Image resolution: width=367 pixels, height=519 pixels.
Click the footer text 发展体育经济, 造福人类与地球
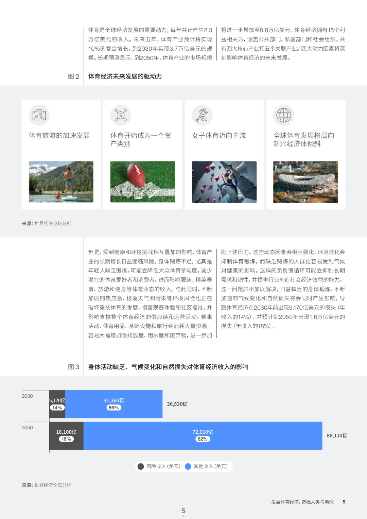coord(302,502)
